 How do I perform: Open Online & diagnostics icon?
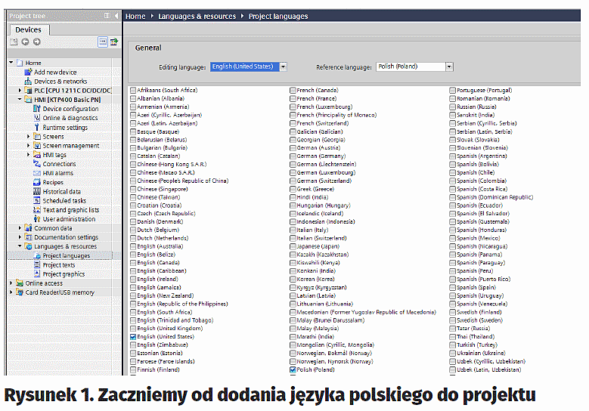pyautogui.click(x=37, y=118)
